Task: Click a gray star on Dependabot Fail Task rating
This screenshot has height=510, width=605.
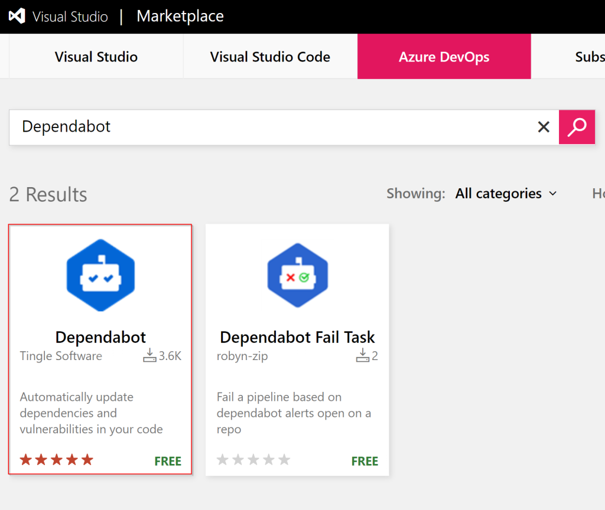Action: pos(223,459)
